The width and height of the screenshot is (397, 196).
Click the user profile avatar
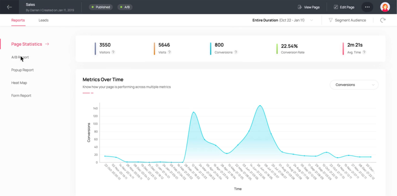(x=385, y=7)
